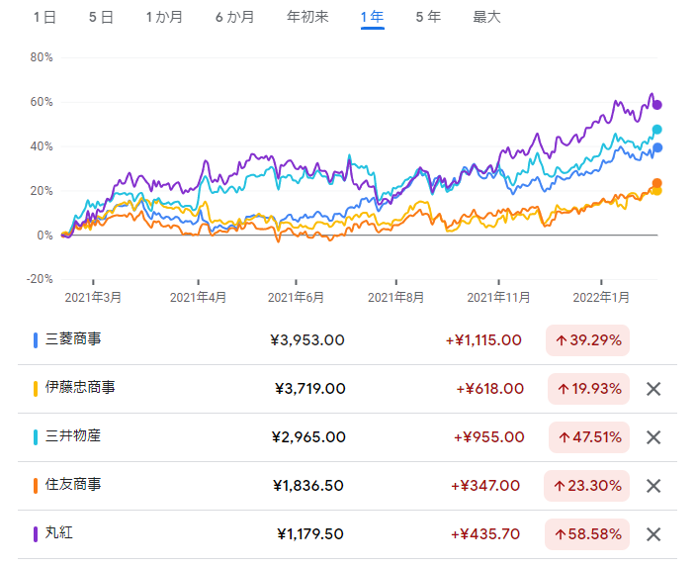Click the 2021年4月 axis label
This screenshot has height=568, width=696.
198,297
